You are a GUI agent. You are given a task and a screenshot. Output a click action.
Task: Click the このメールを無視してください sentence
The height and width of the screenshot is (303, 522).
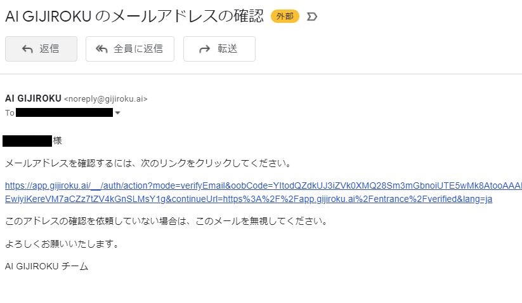pyautogui.click(x=167, y=221)
